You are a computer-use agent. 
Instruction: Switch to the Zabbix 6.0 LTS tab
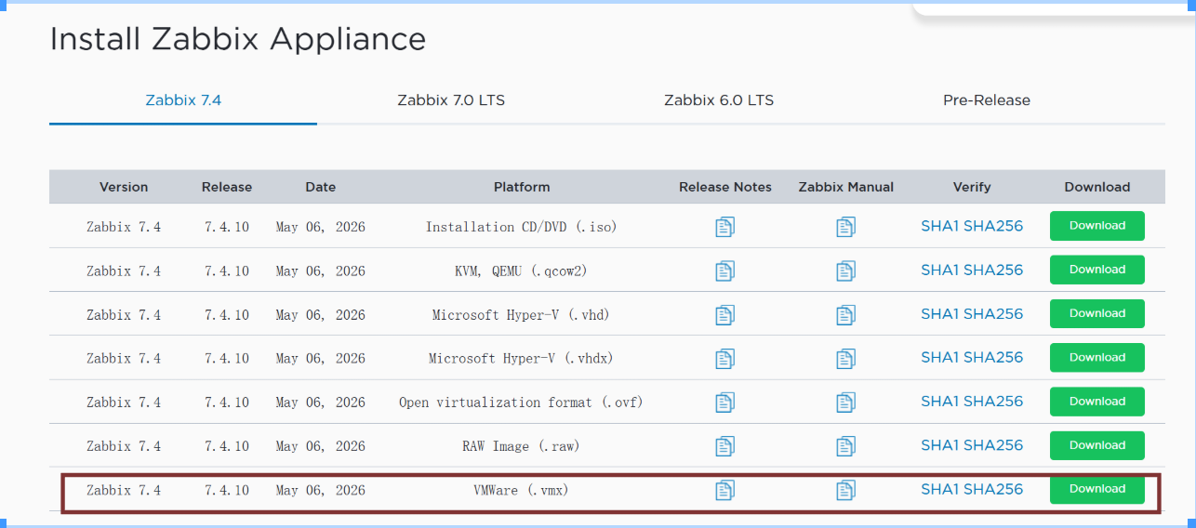719,100
